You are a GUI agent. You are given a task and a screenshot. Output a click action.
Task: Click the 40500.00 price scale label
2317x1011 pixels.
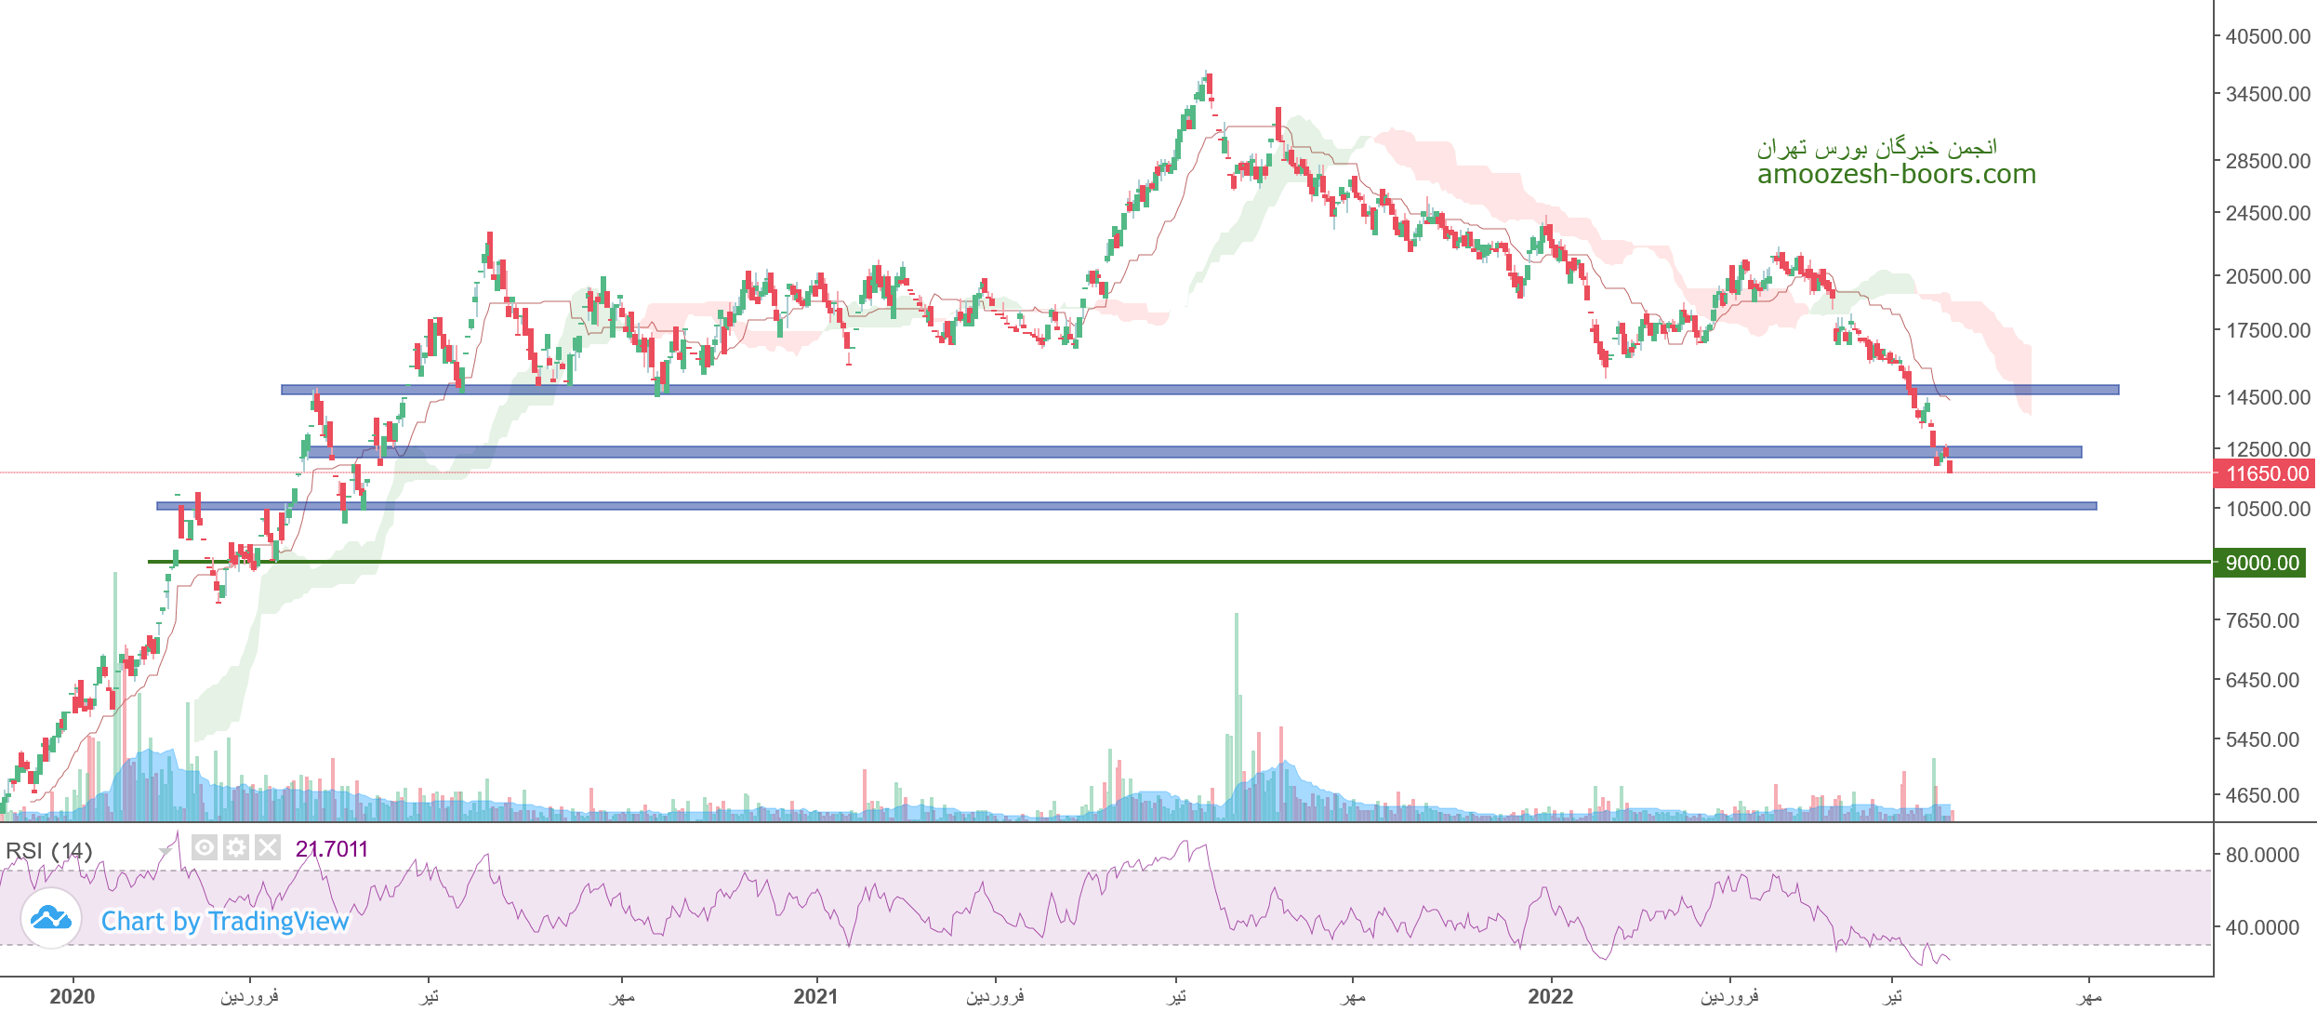click(2267, 36)
